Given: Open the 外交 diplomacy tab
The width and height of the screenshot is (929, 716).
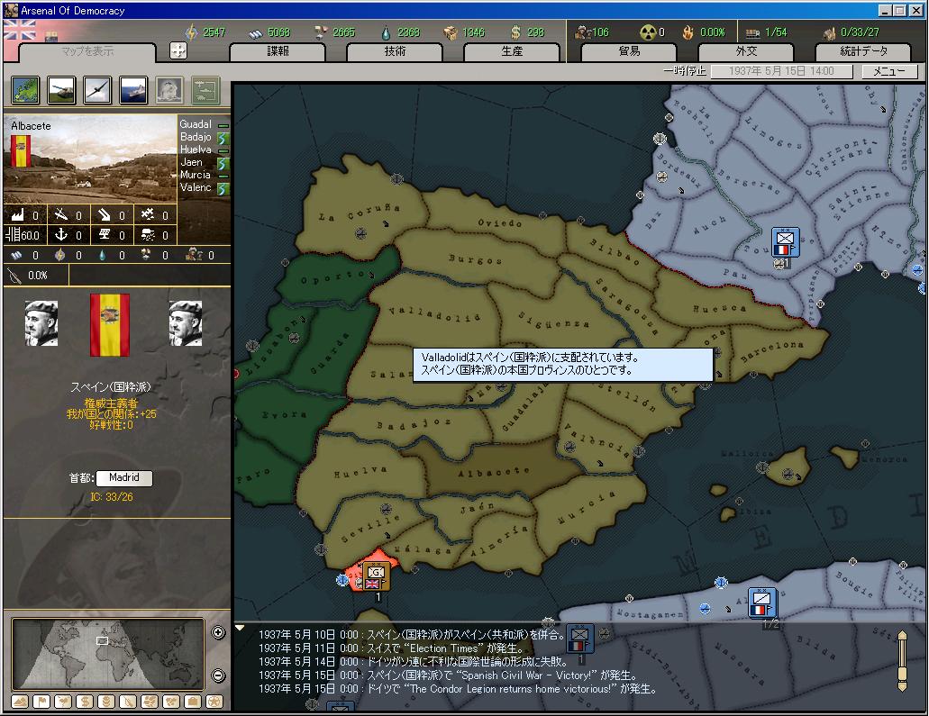Looking at the screenshot, I should click(746, 51).
